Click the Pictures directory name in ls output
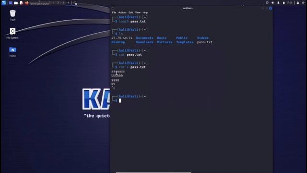Viewport: 307px width, 173px height. 165,42
